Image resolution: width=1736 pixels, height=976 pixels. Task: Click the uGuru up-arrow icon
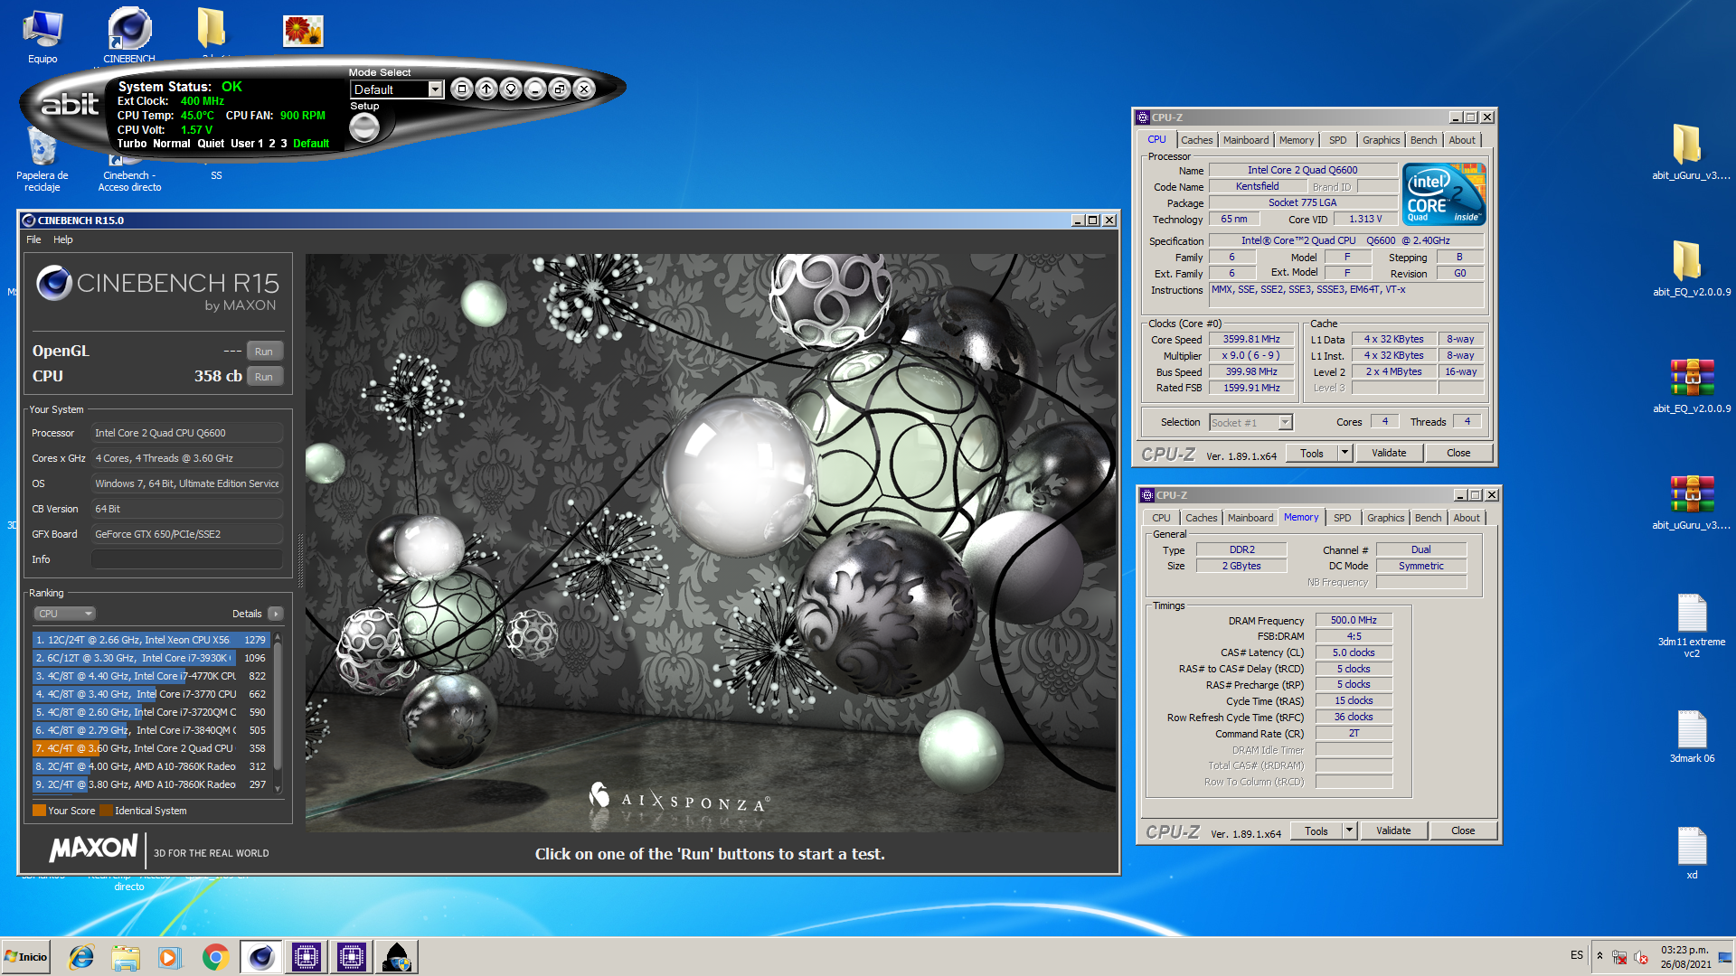tap(486, 89)
